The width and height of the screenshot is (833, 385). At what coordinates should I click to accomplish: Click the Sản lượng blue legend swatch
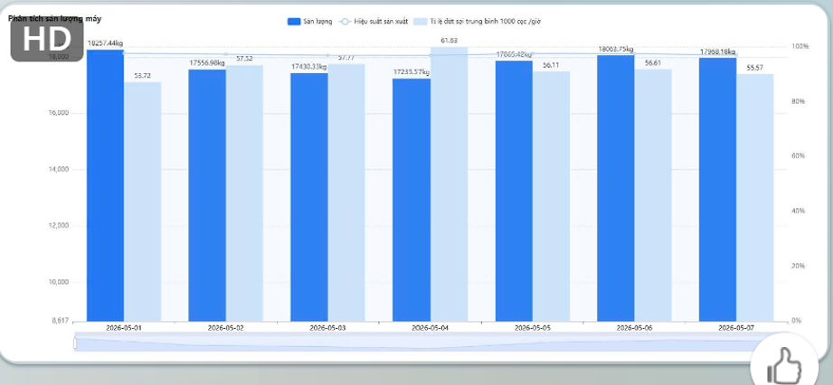point(294,22)
